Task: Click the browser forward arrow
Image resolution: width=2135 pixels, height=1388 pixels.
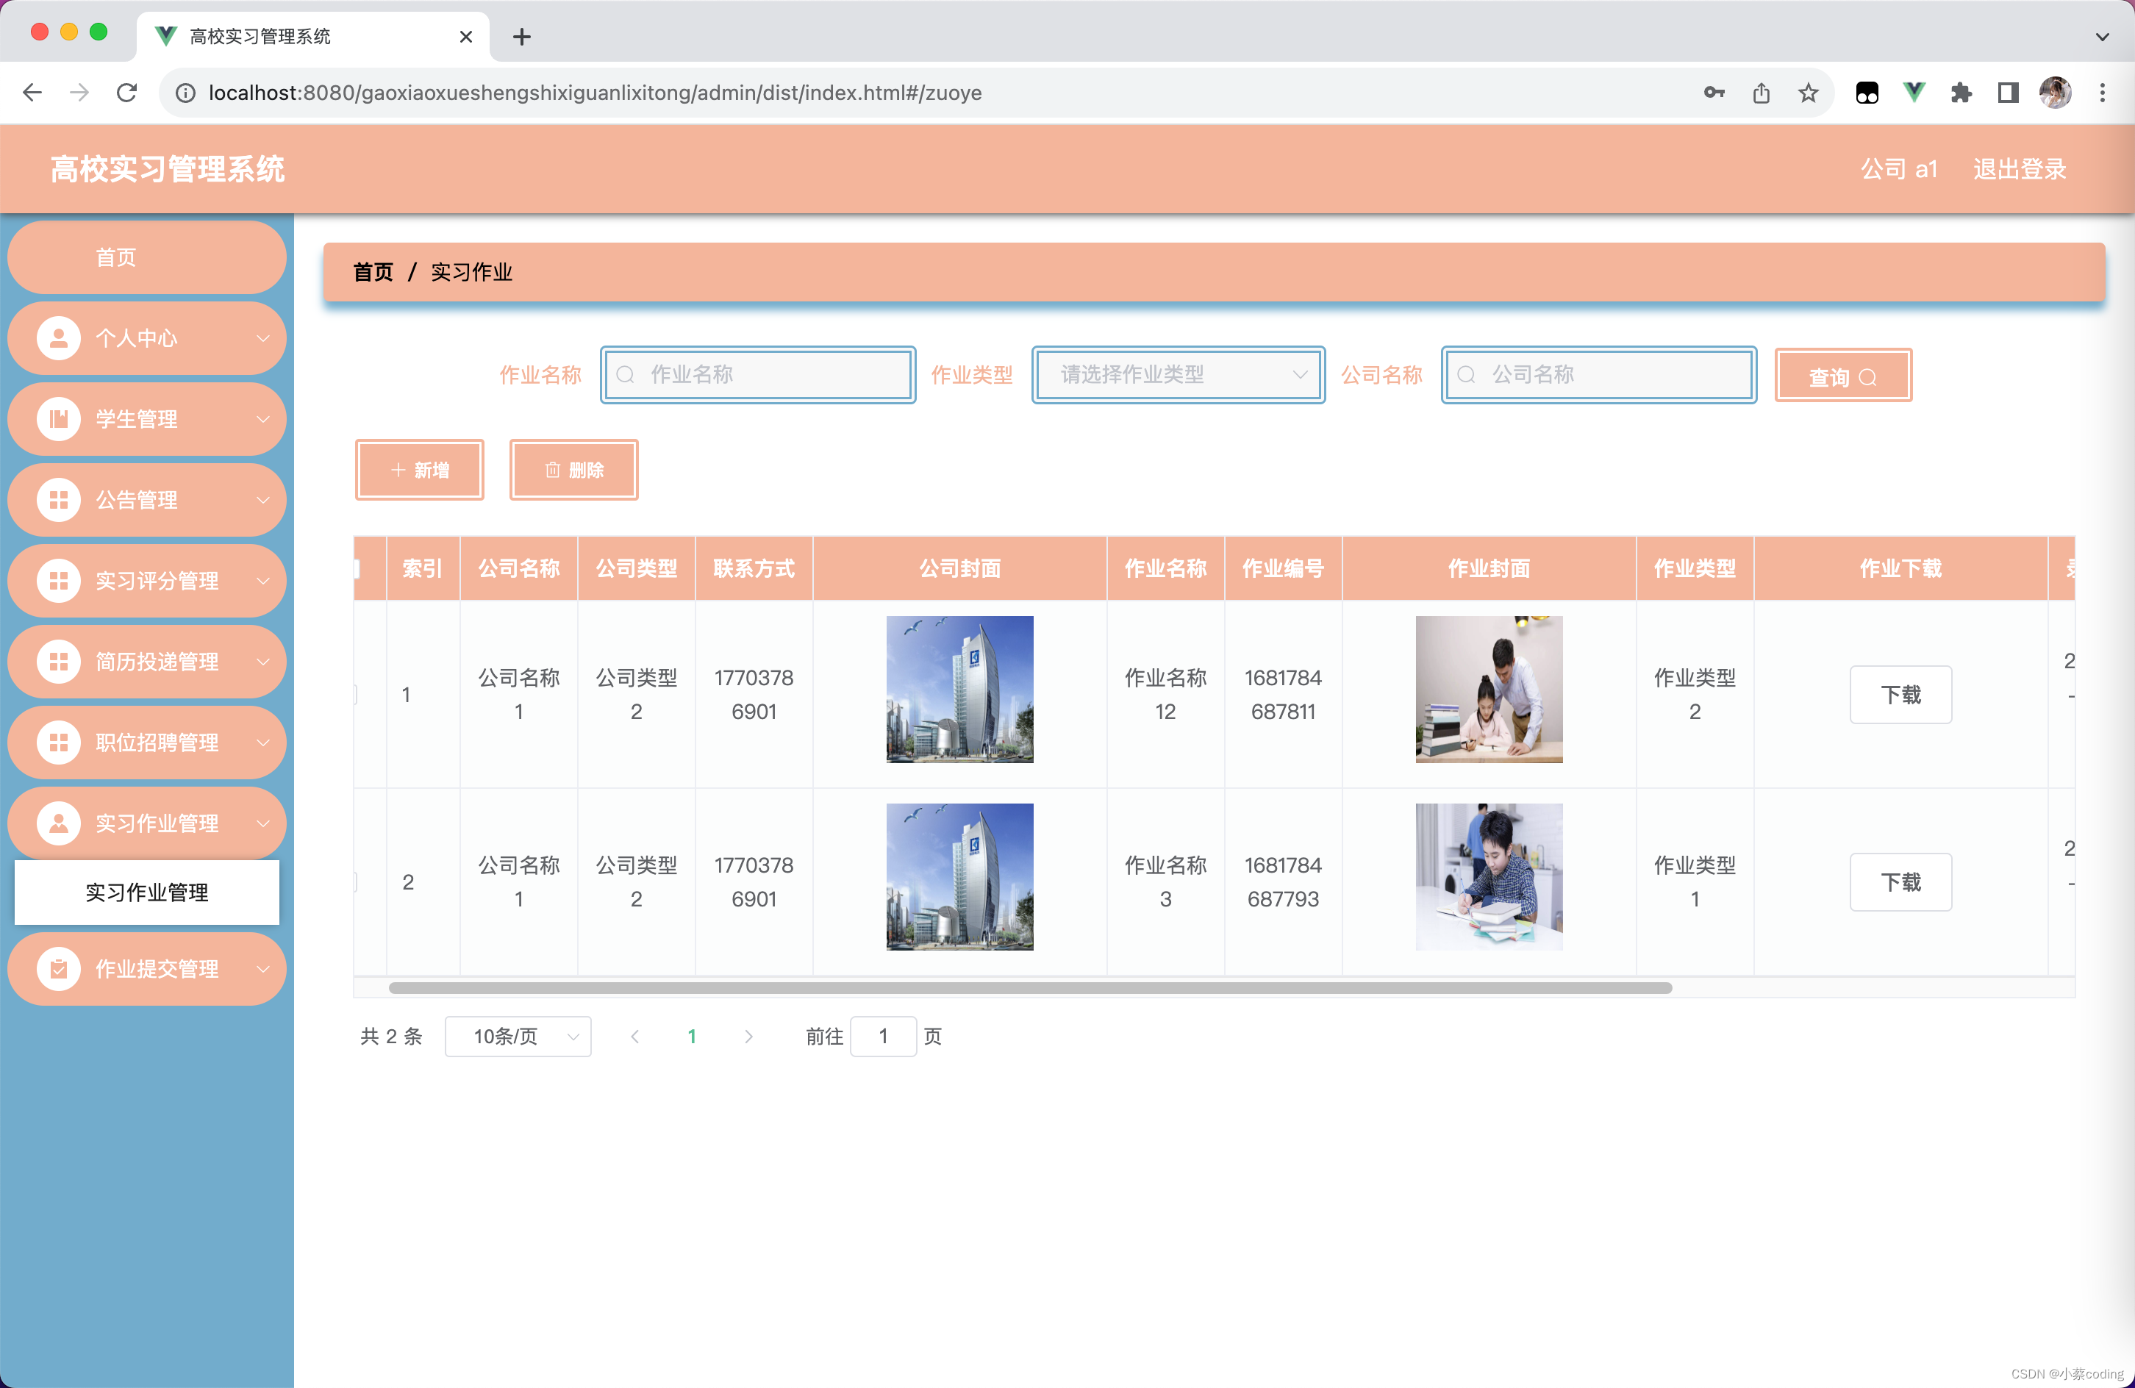Action: pos(80,93)
